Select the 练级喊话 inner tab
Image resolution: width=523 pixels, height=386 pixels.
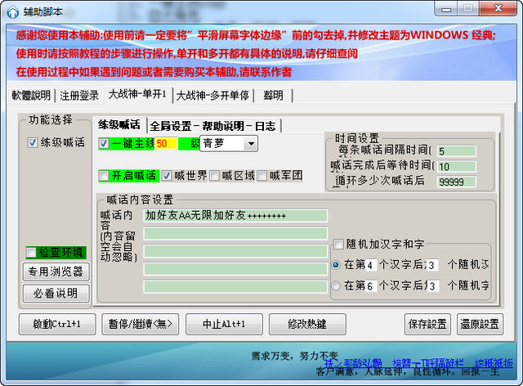[x=119, y=124]
